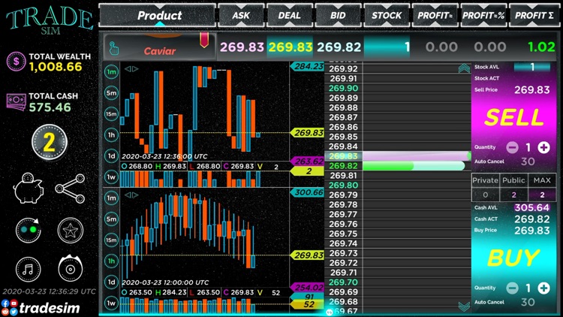Open the star achievements icon

[71, 230]
